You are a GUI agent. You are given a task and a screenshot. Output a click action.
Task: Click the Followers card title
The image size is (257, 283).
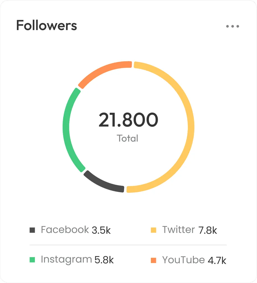[47, 26]
